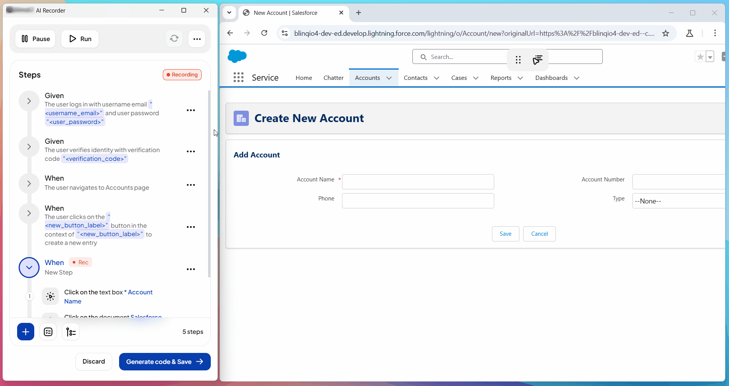Open the Contacts tab dropdown chevron
This screenshot has width=729, height=386.
(436, 78)
